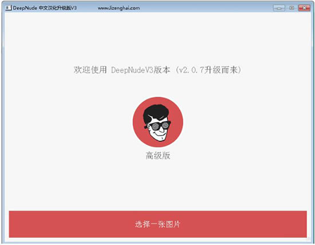The height and width of the screenshot is (245, 315).
Task: Choose a picture using the bottom red bar
Action: click(x=158, y=224)
